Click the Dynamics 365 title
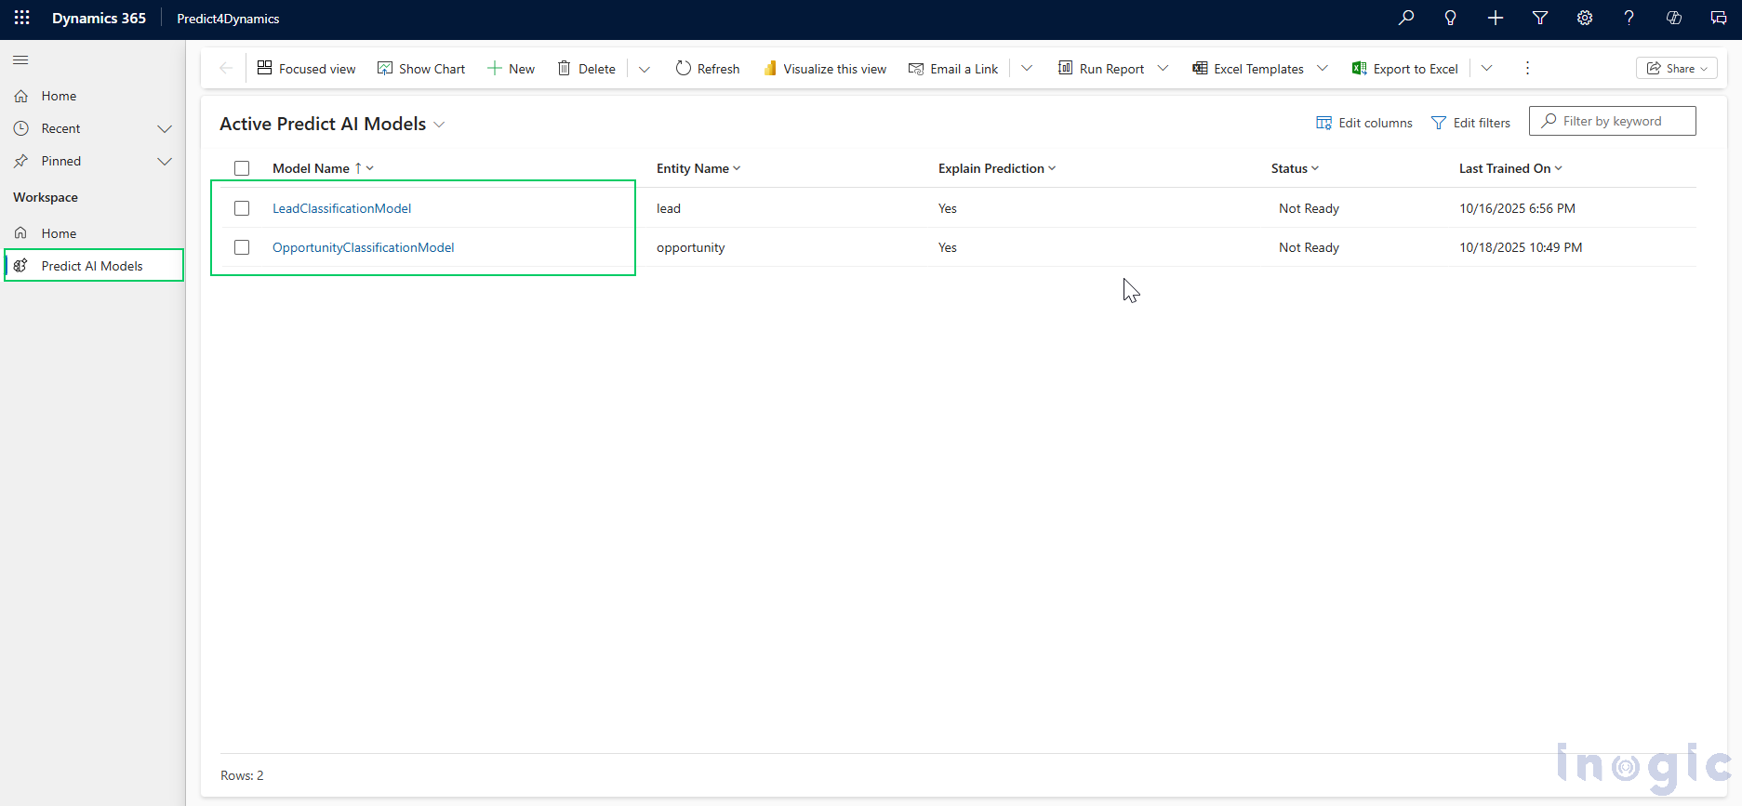The height and width of the screenshot is (806, 1742). [x=99, y=19]
